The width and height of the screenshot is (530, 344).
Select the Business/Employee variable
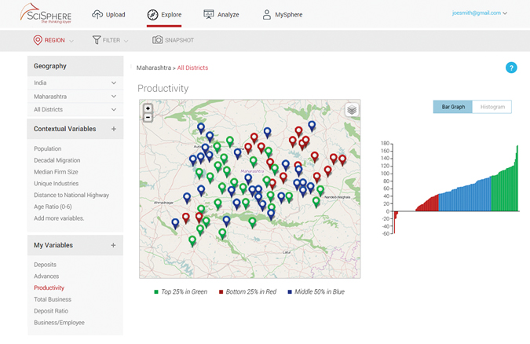tap(59, 323)
